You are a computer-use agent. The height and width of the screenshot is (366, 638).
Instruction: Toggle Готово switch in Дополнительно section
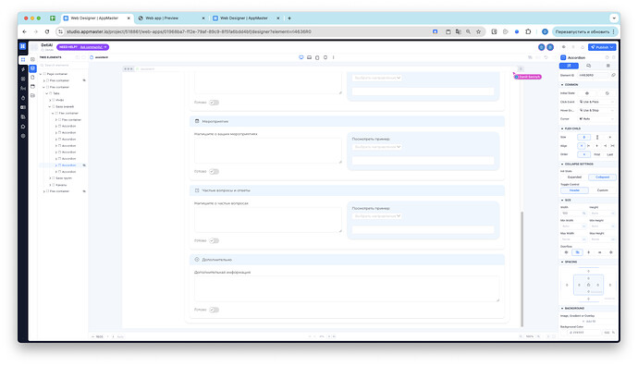pos(214,310)
